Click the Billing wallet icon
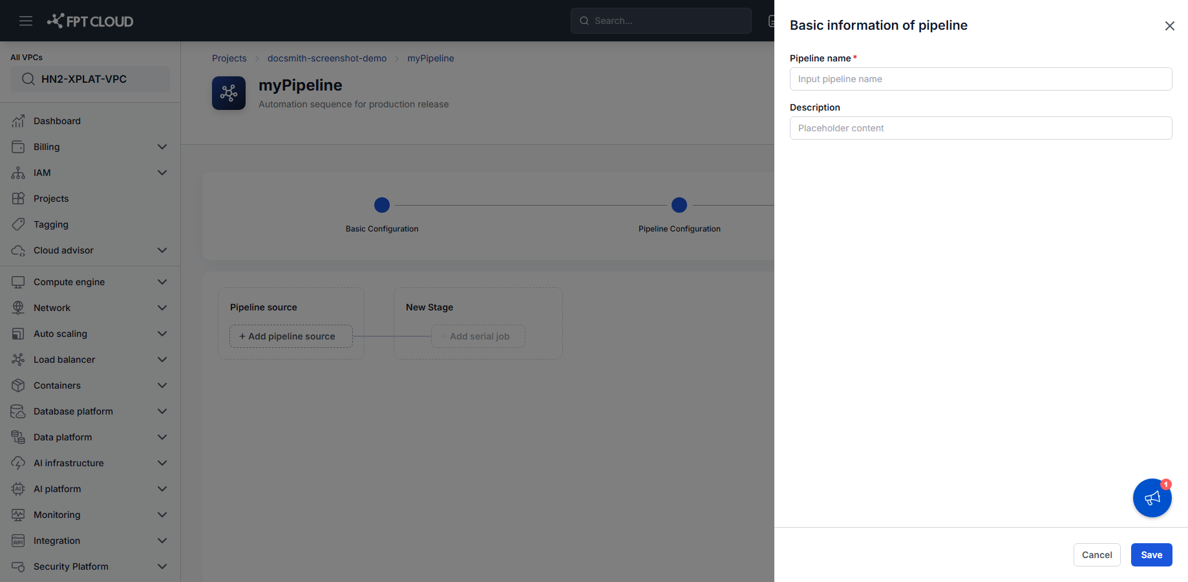This screenshot has height=582, width=1188. click(18, 147)
